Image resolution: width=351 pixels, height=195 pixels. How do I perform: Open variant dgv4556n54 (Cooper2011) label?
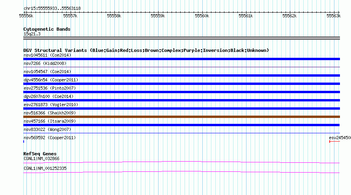pyautogui.click(x=51, y=80)
